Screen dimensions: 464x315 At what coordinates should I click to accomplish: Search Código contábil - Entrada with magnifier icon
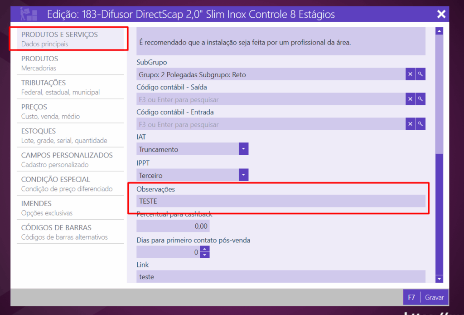click(x=420, y=124)
